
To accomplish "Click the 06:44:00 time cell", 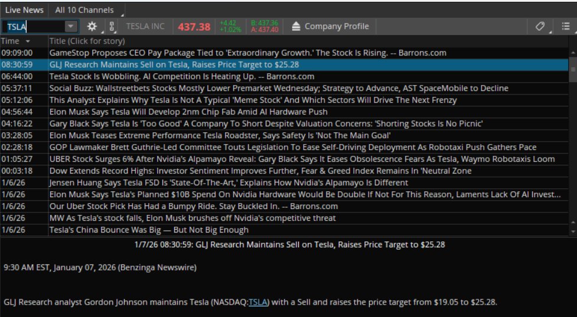I will [x=17, y=77].
